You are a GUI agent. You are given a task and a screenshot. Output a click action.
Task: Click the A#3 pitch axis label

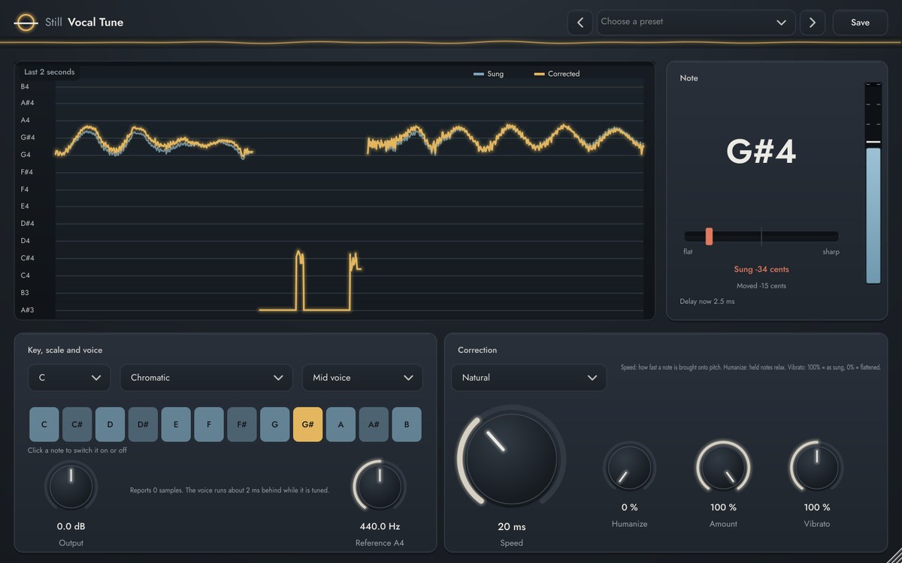click(27, 310)
